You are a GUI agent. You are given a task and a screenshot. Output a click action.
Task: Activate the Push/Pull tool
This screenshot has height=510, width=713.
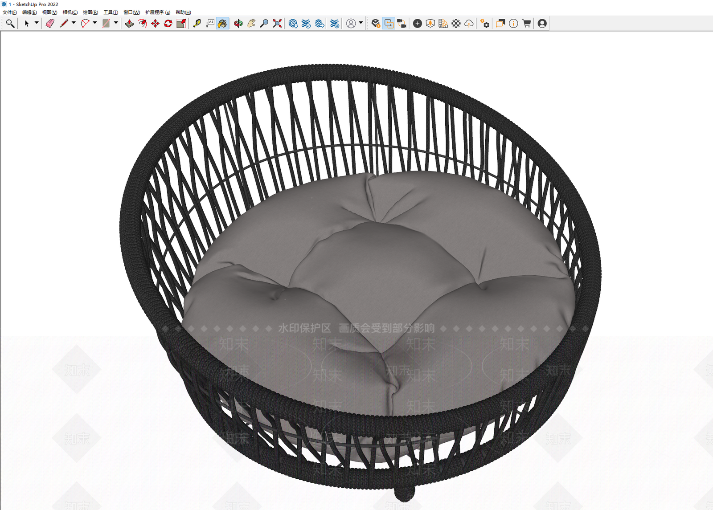(129, 24)
